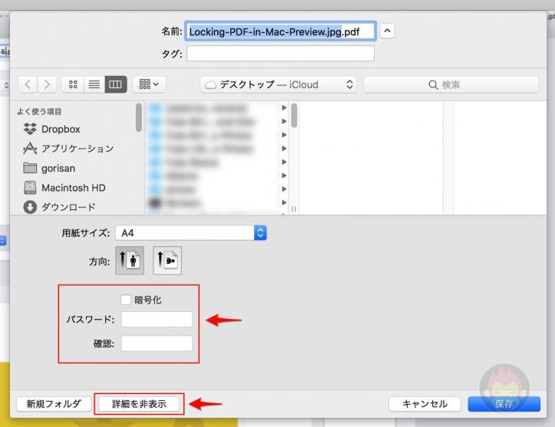This screenshot has width=555, height=427.
Task: Open the デスクトップ — iCloud location popup
Action: 278,85
